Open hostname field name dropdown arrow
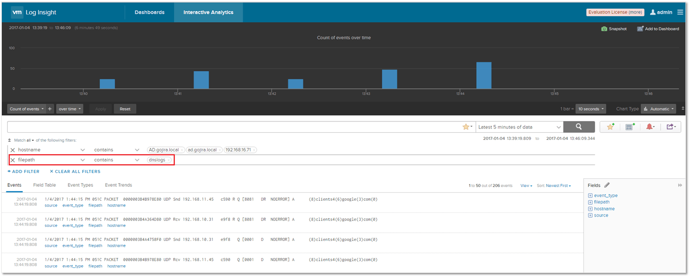Viewport: 690px width, 277px height. 83,150
